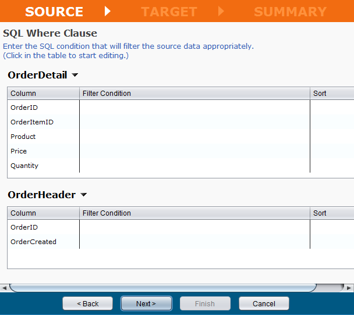Edit Filter Condition for Product row
354x315 pixels.
pos(194,137)
